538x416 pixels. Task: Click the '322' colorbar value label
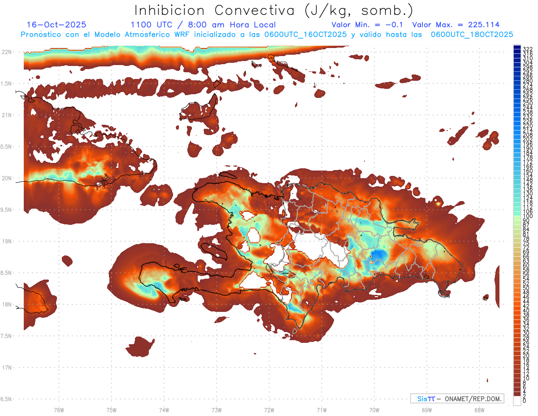point(528,48)
